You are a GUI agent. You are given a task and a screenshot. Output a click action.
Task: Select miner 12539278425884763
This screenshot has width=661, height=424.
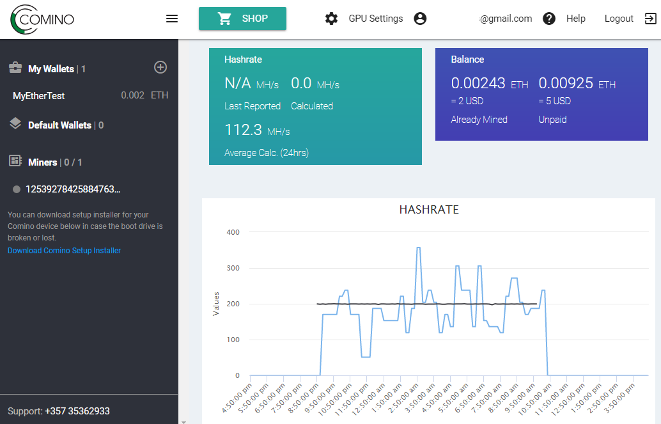[x=72, y=189]
